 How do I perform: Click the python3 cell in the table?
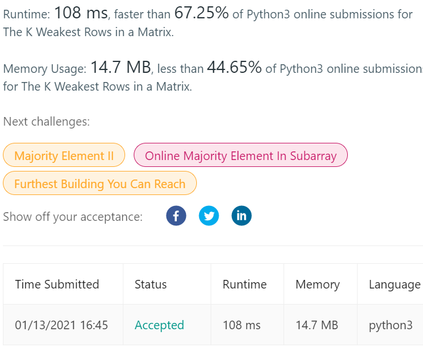click(390, 325)
